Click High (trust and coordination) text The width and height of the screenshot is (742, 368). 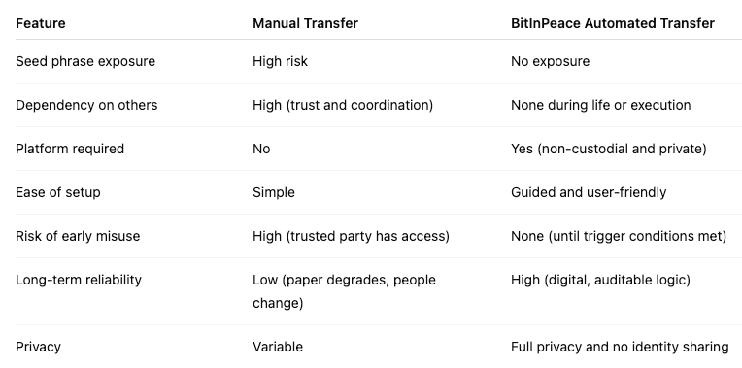343,105
